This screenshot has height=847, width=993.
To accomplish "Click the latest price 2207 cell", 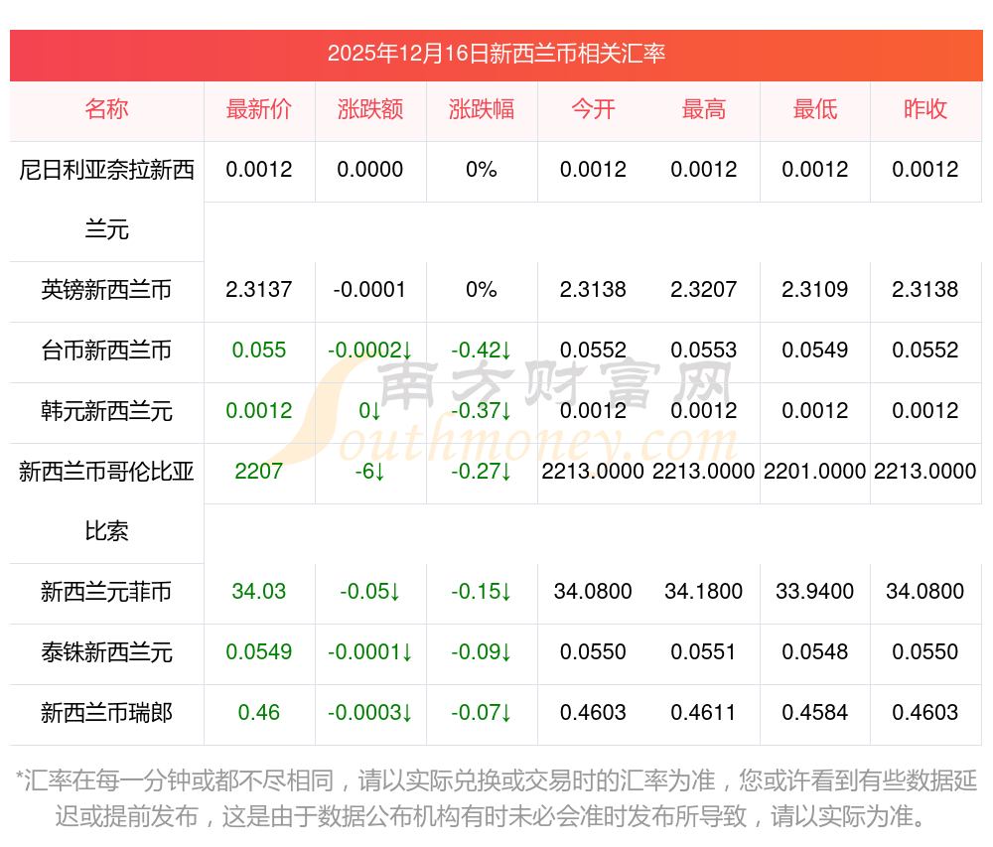I will tap(259, 471).
